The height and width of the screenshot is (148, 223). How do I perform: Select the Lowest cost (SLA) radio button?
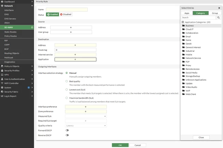(66, 89)
